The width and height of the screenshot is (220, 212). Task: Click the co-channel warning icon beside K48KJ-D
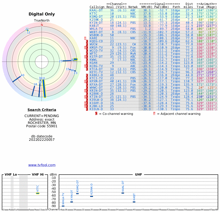(x=87, y=75)
